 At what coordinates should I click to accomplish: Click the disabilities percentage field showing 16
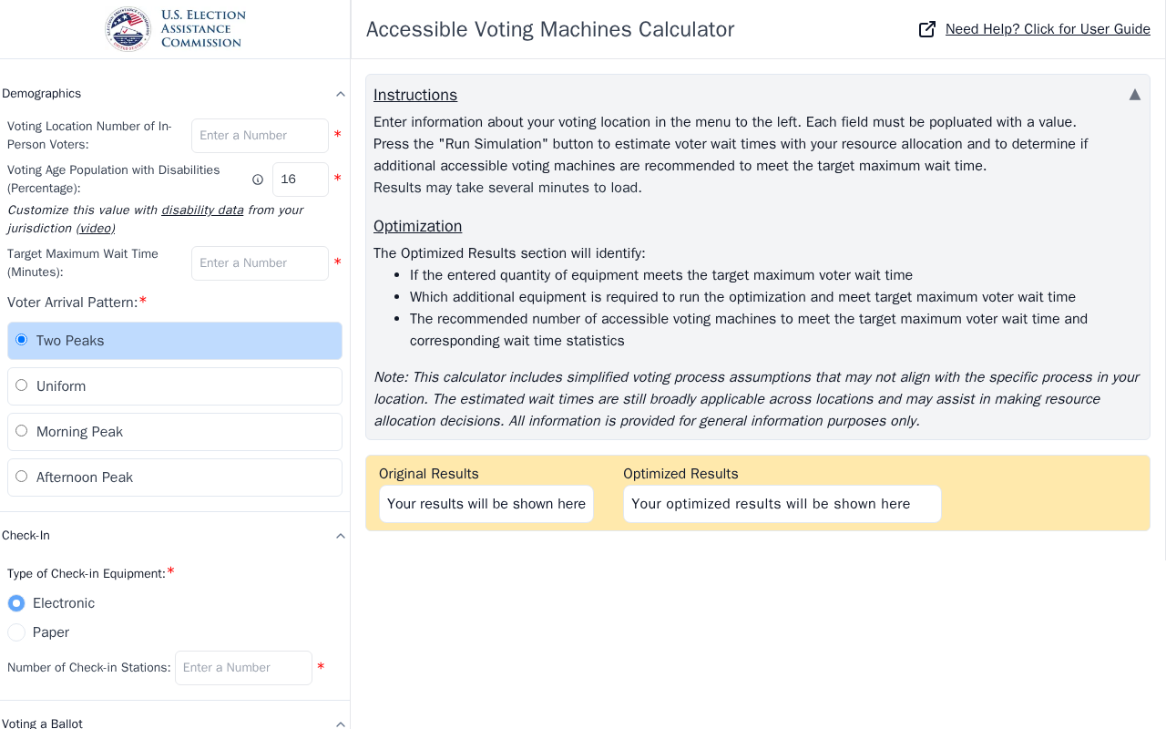pos(301,180)
